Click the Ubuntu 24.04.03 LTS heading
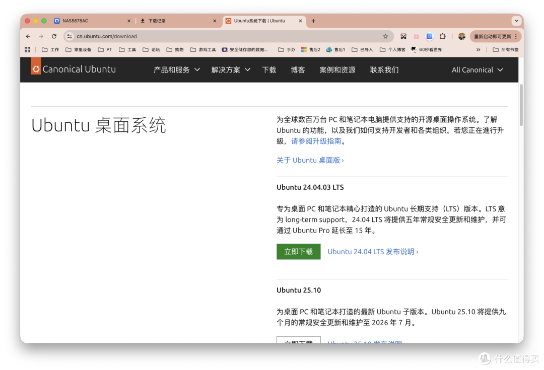Image resolution: width=544 pixels, height=370 pixels. (x=310, y=187)
